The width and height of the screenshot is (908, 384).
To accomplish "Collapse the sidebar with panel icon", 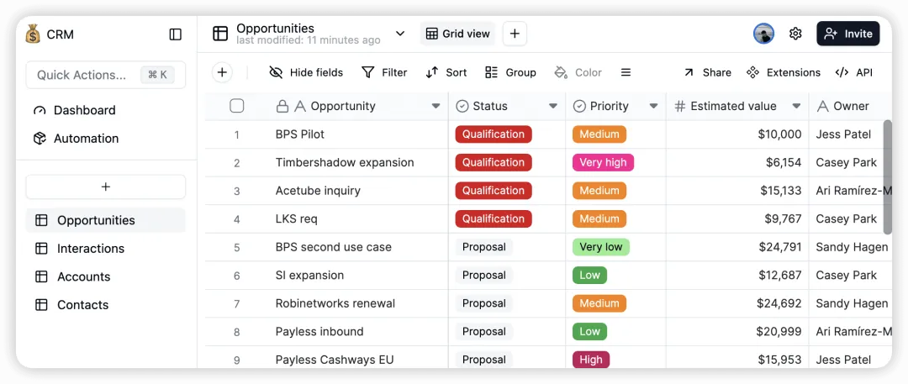I will [x=175, y=34].
